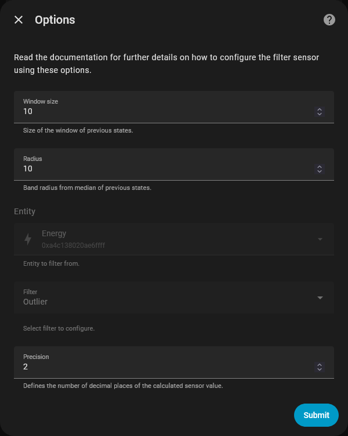Click the Energy lightning bolt icon
The image size is (348, 436).
coord(28,239)
